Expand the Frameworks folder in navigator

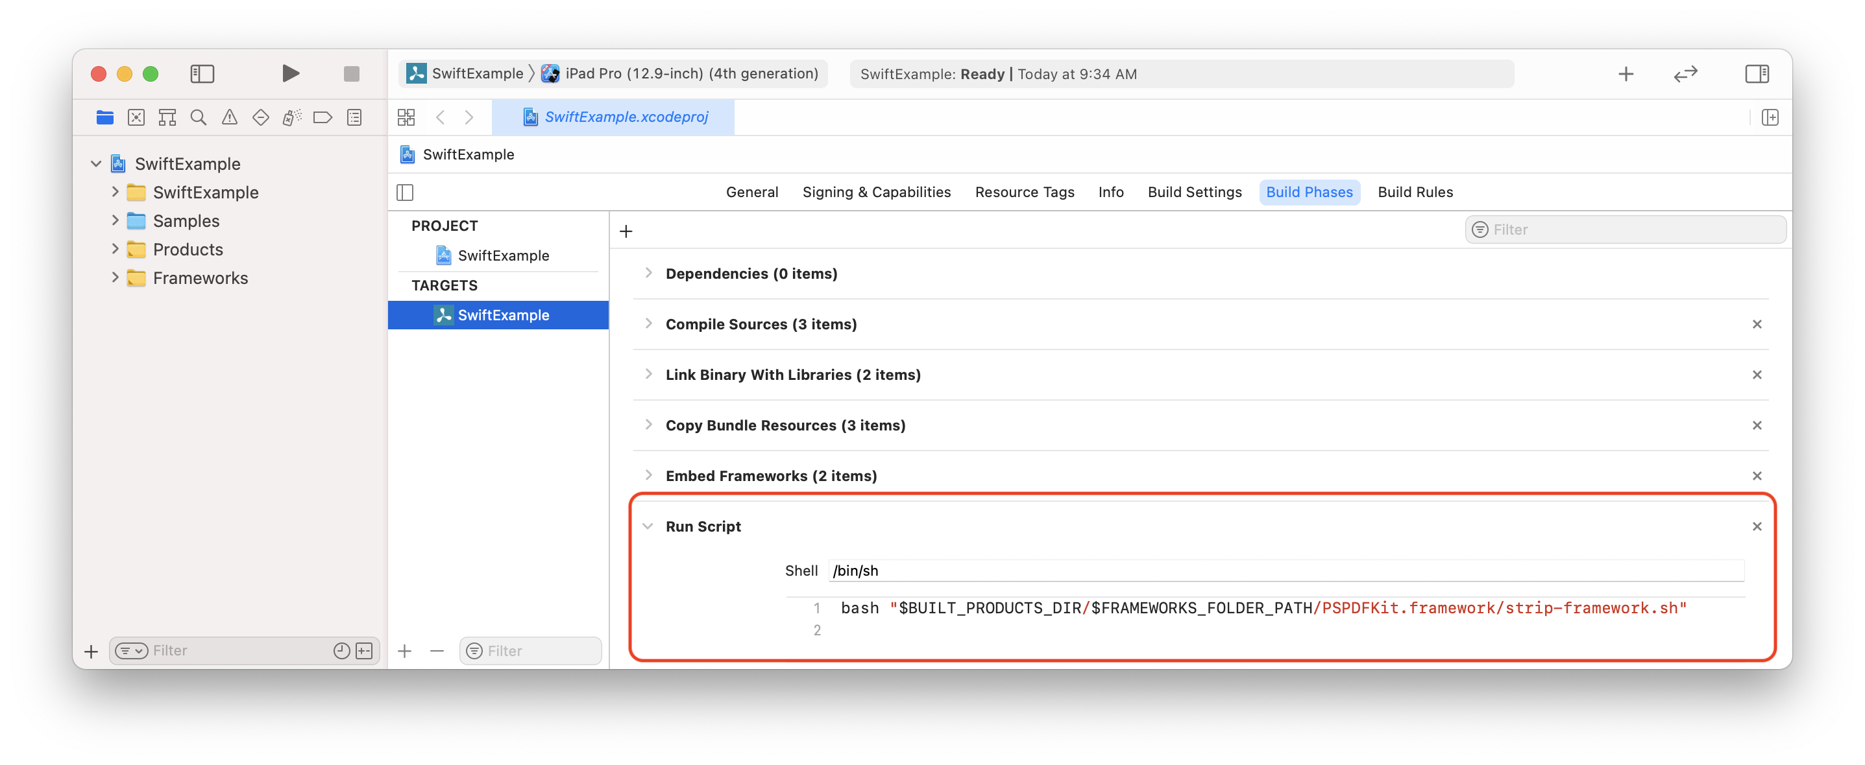[x=115, y=277]
